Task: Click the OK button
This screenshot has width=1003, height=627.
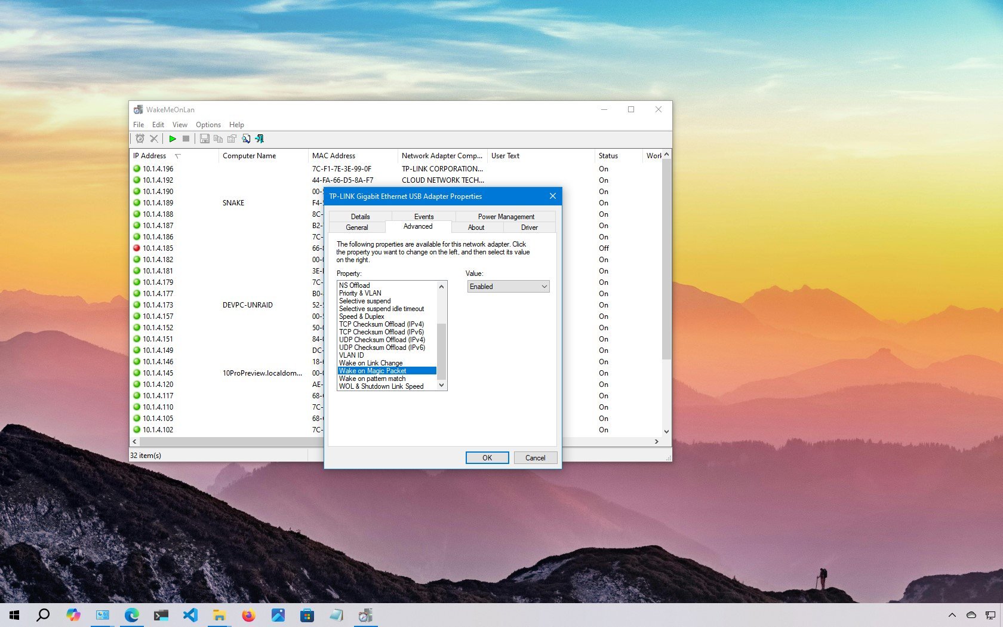Action: 487,457
